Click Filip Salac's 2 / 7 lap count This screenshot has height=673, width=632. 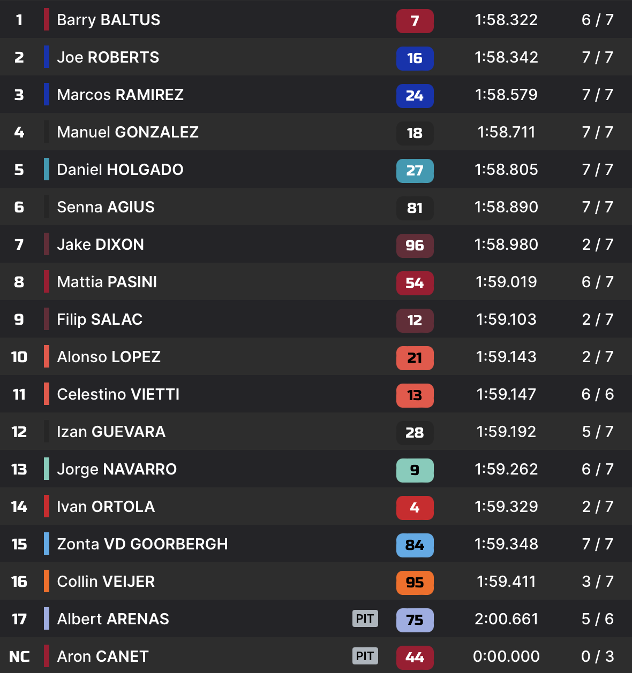(597, 319)
